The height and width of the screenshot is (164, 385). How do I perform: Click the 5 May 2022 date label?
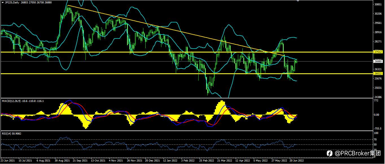[261, 161]
